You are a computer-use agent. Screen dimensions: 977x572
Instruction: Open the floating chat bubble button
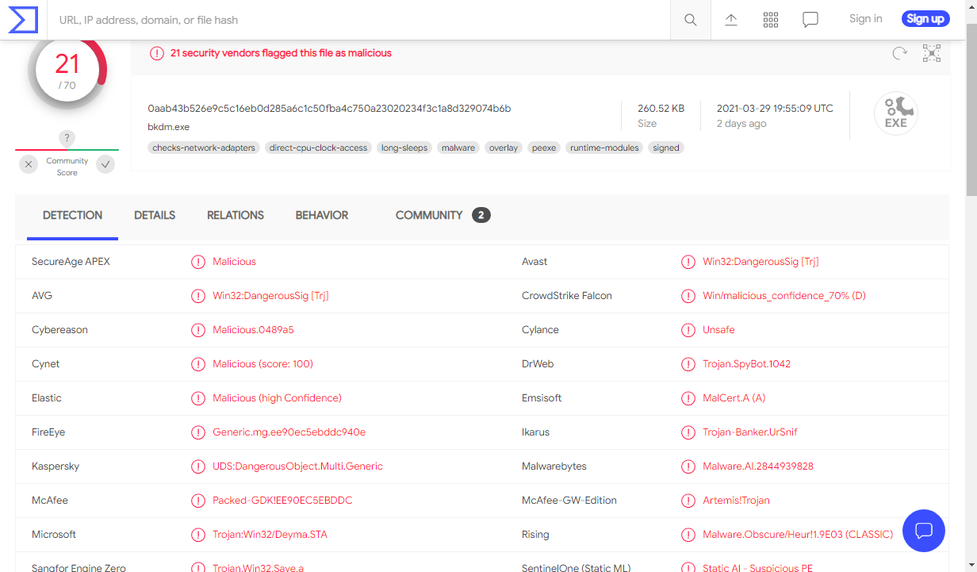[924, 530]
